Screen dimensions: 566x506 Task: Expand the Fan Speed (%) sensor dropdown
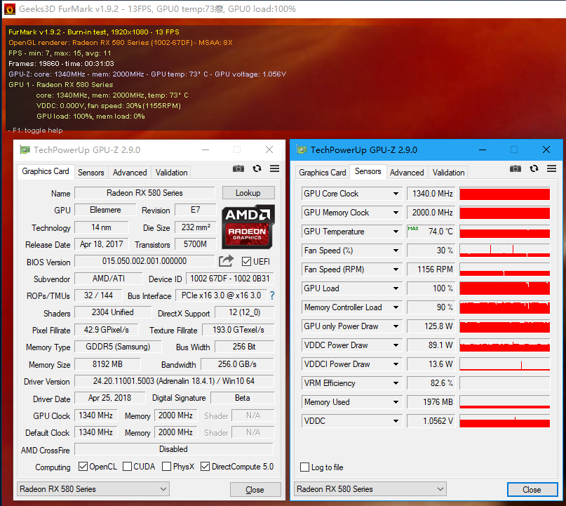(x=396, y=251)
